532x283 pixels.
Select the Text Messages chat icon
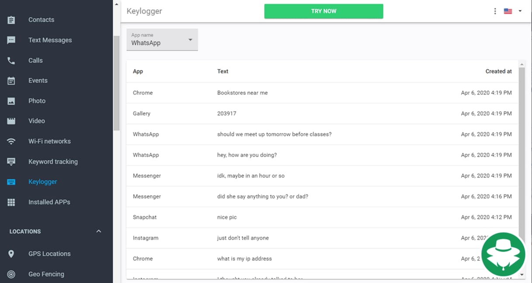click(x=11, y=40)
